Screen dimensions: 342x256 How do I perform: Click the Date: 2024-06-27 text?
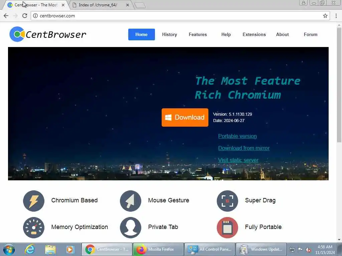coord(229,121)
